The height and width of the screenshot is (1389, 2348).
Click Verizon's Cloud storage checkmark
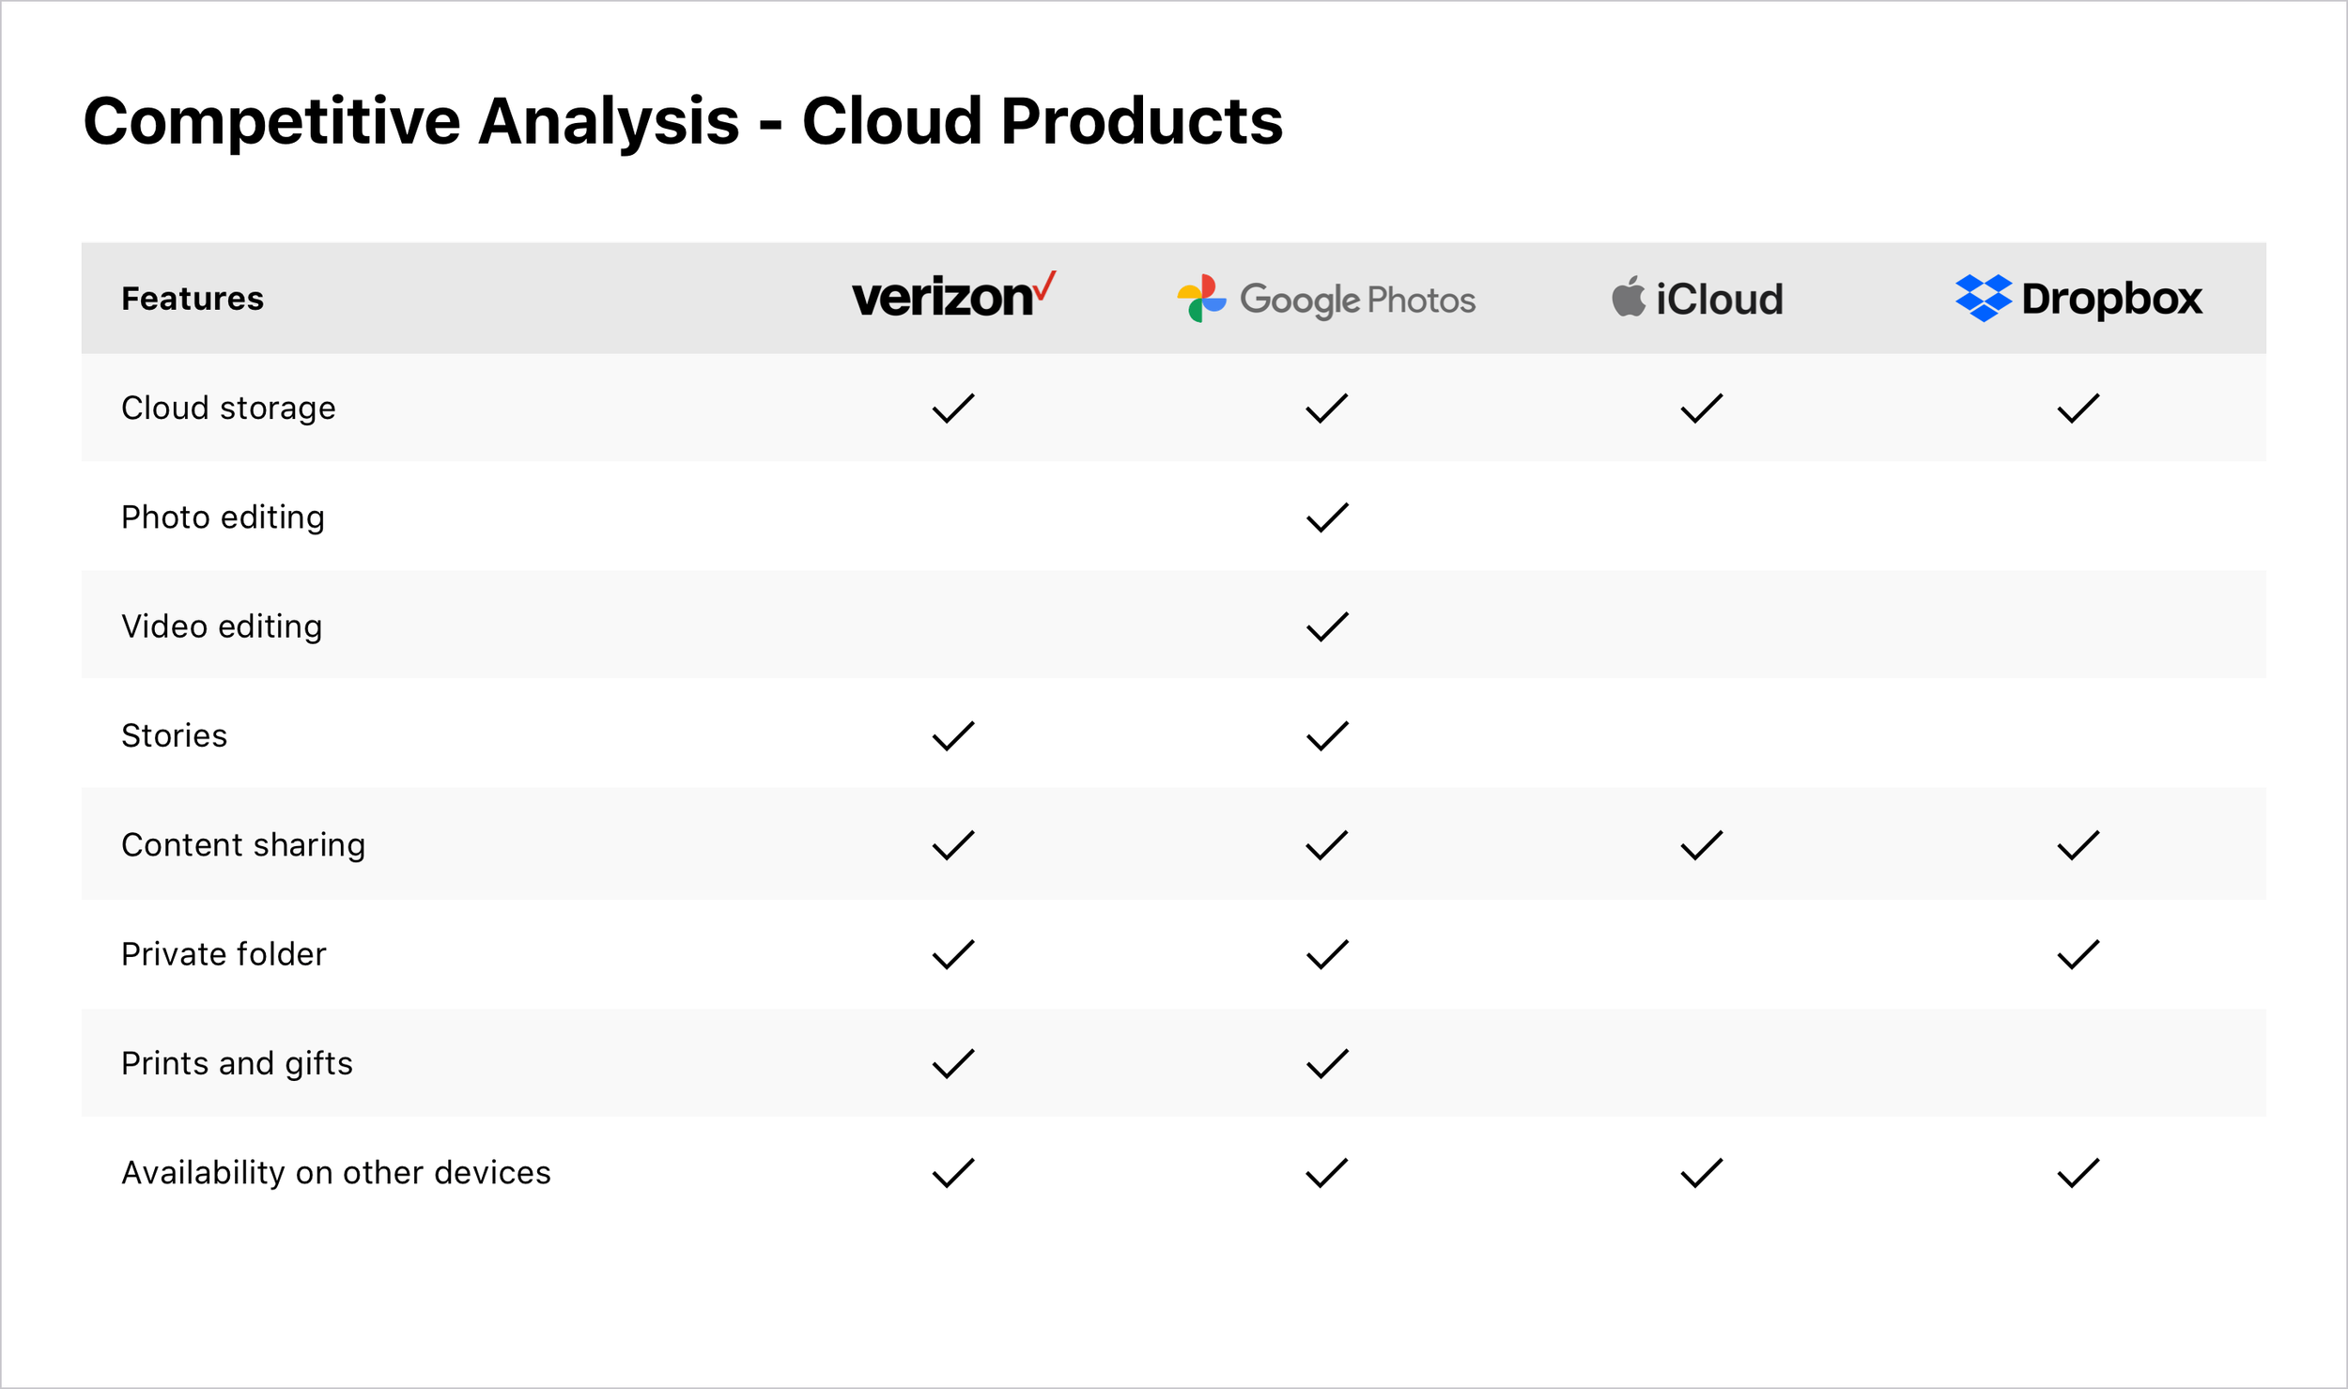(953, 409)
